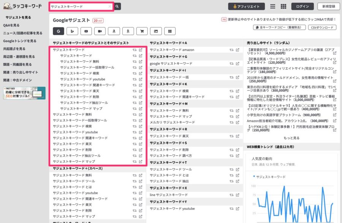This screenshot has width=342, height=223.
Task: Click keyword サジェストキーワード一括取得ツール indented row
Action: (87, 67)
